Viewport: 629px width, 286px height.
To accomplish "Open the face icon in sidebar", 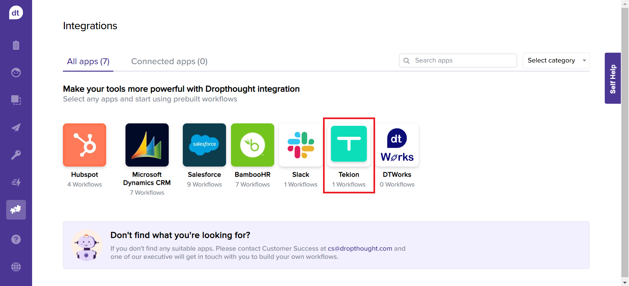I will pos(16,72).
